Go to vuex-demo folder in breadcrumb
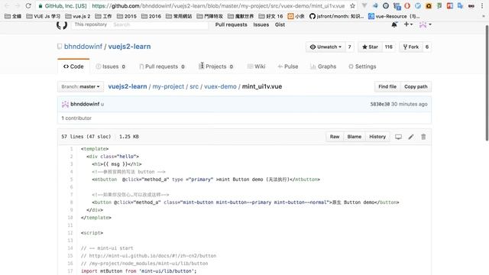 point(220,86)
